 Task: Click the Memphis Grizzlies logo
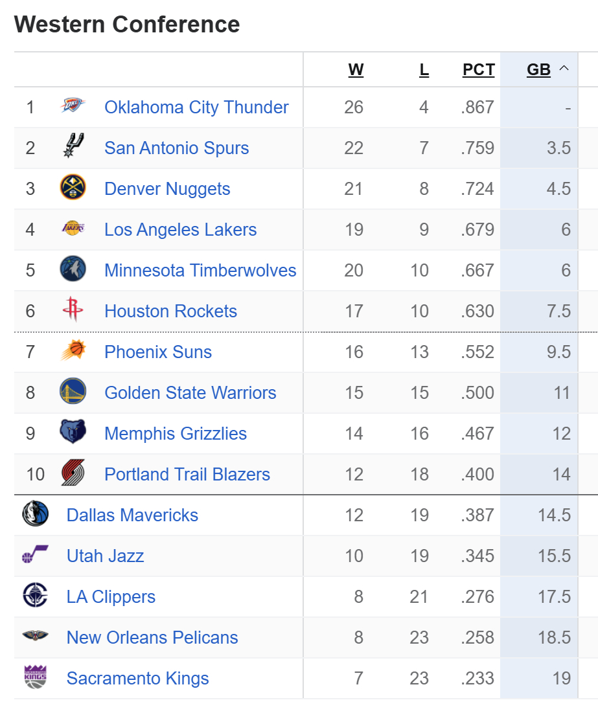coord(73,432)
